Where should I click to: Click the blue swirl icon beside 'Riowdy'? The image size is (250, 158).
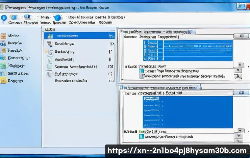[3, 43]
